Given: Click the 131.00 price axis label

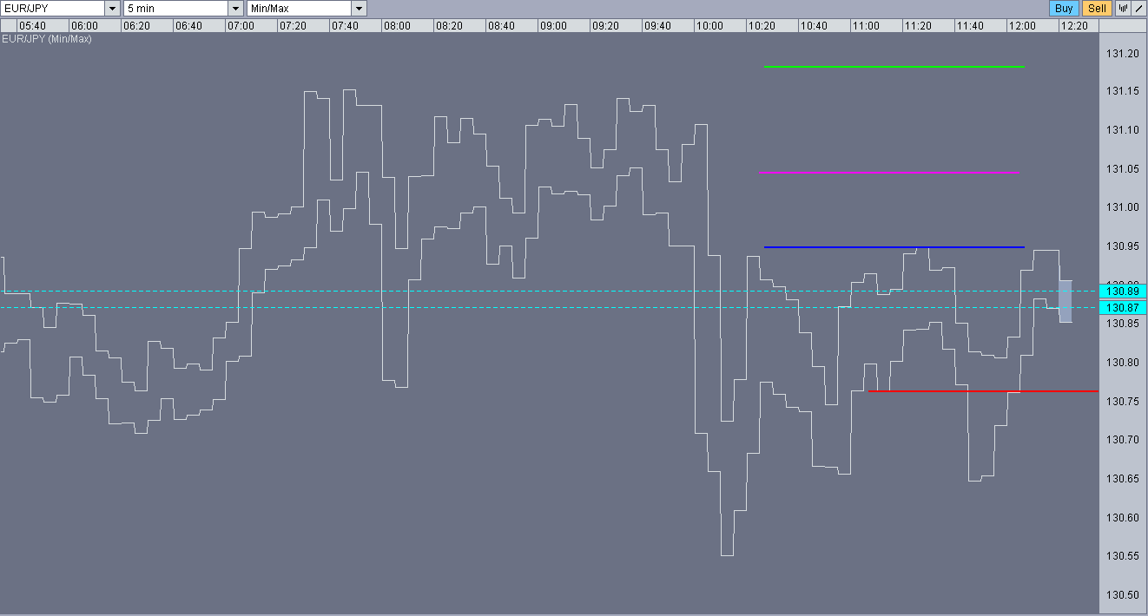Looking at the screenshot, I should pyautogui.click(x=1123, y=207).
